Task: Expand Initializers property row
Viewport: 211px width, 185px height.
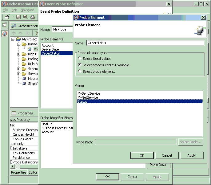Action: (x=11, y=148)
